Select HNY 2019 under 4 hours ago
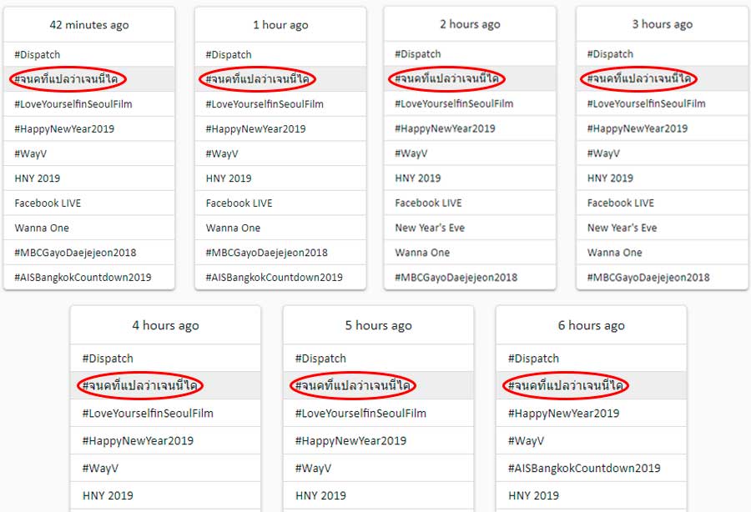Image resolution: width=751 pixels, height=512 pixels. (x=108, y=495)
